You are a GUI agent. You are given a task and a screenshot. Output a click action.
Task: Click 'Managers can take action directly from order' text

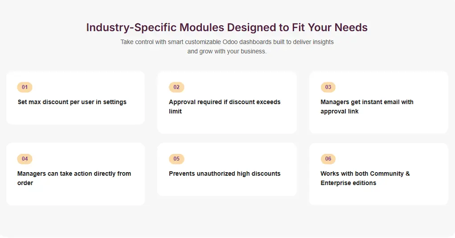(x=74, y=178)
